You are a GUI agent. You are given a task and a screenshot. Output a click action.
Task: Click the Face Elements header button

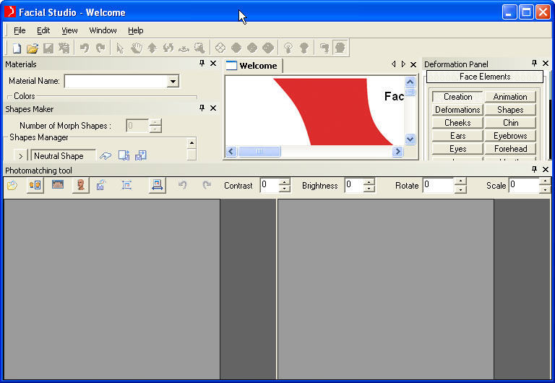[x=485, y=77]
